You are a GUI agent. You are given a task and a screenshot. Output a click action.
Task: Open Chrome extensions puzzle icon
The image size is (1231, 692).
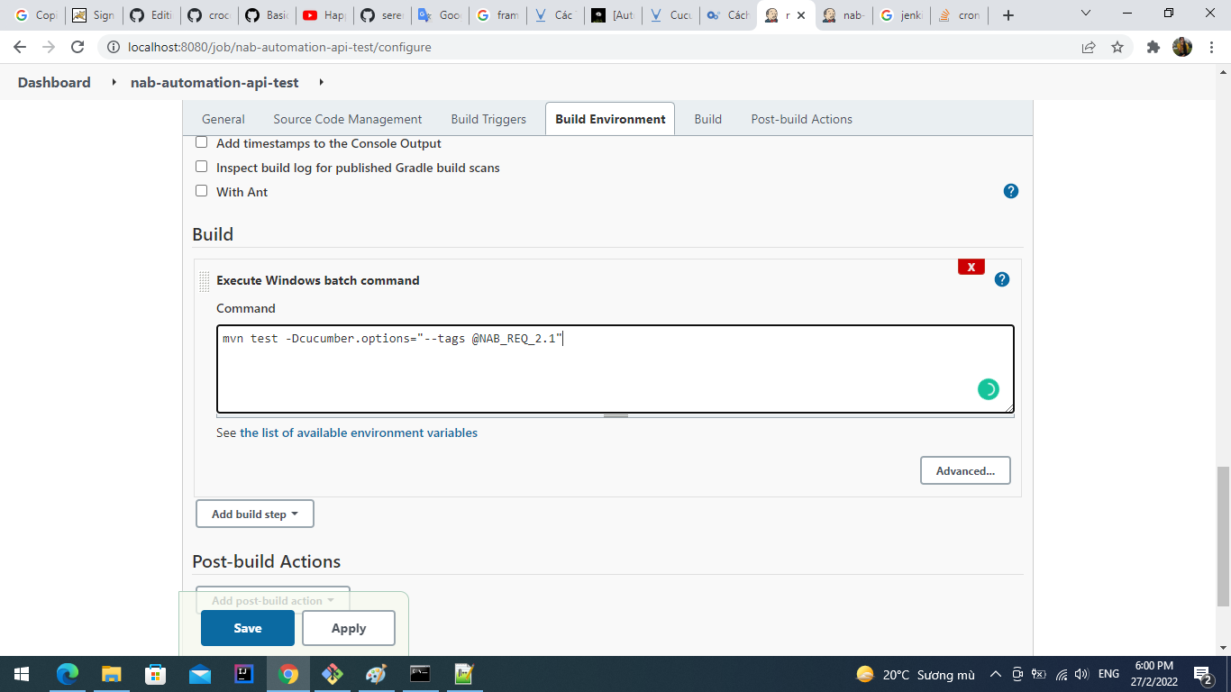tap(1153, 47)
